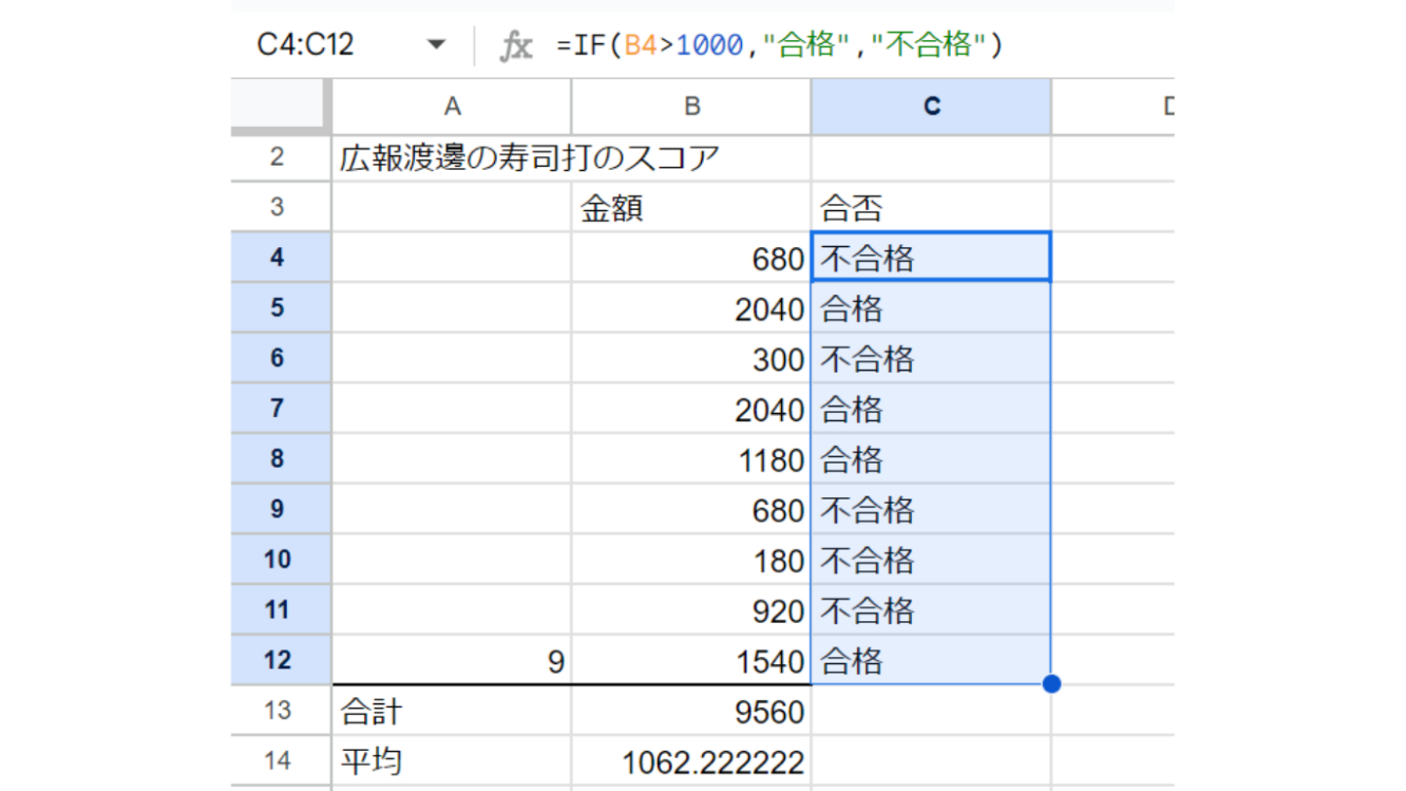Select the cell containing 9 in column A

451,660
